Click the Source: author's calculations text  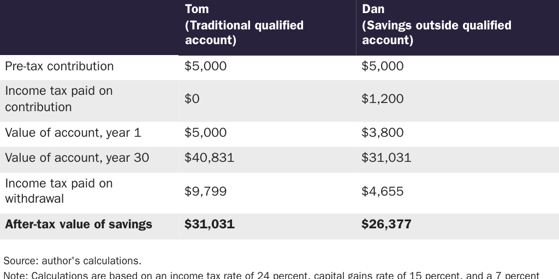[73, 260]
